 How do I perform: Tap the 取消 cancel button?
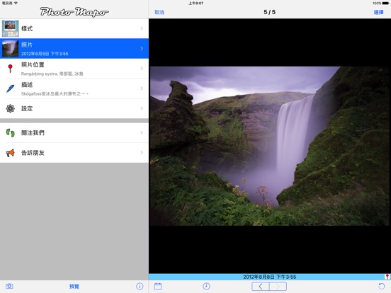click(x=159, y=12)
